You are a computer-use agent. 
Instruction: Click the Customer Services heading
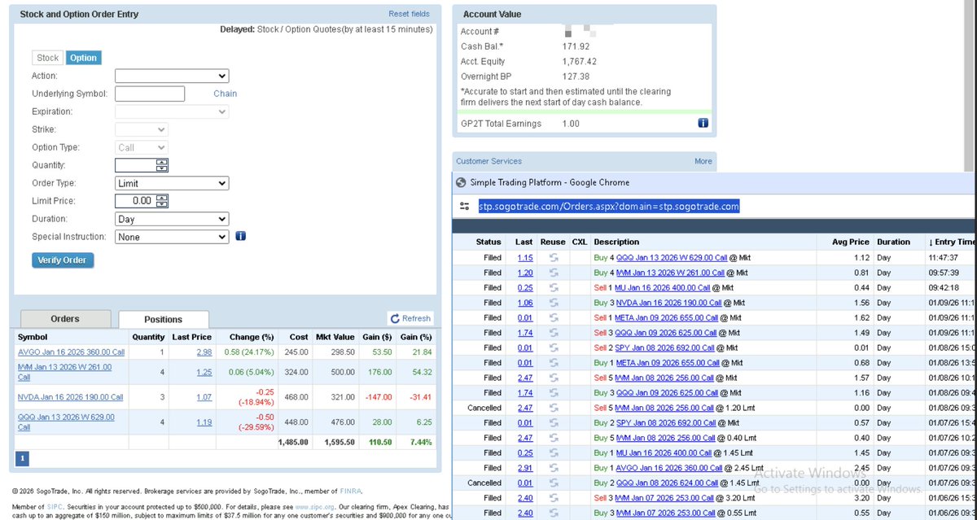click(x=488, y=161)
